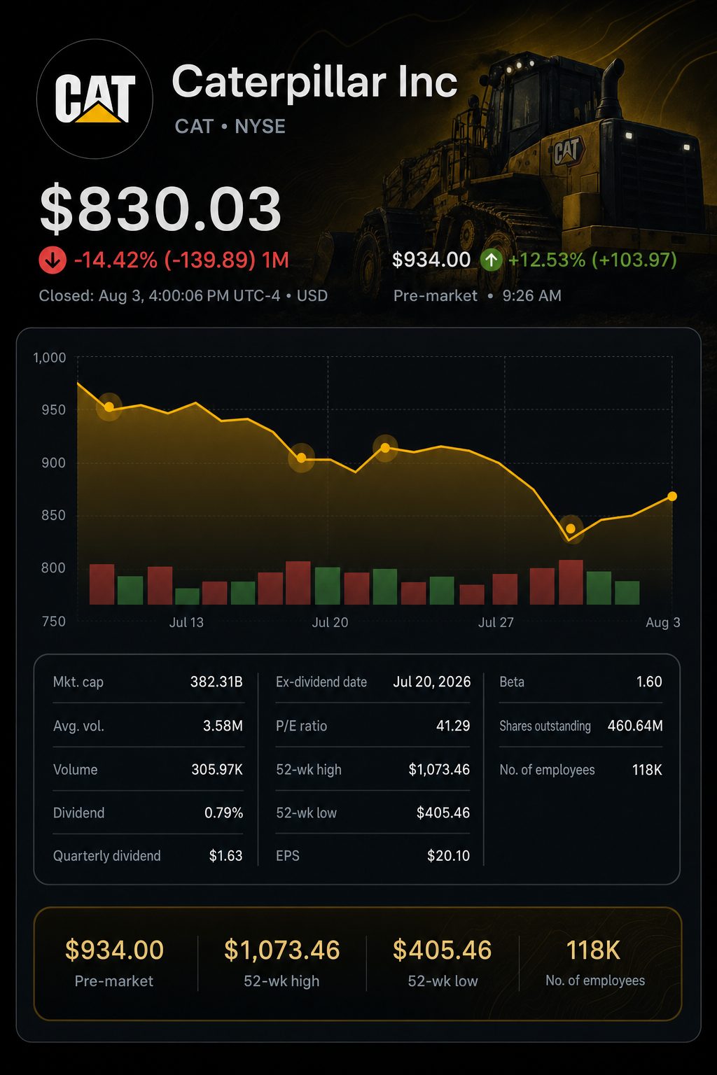Select the first chart marker near 950
This screenshot has height=1075, width=717.
[x=109, y=407]
